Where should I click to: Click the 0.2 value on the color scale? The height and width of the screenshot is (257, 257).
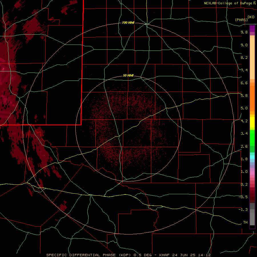click(x=244, y=184)
